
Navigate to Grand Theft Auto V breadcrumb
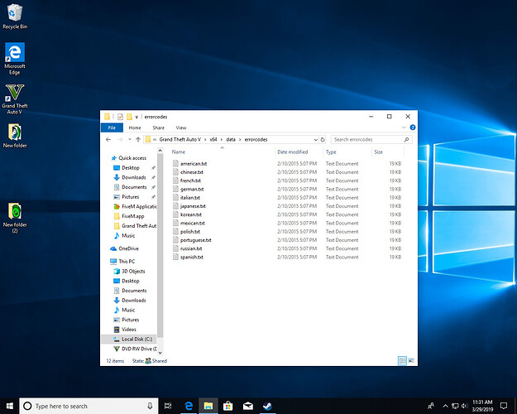click(x=180, y=140)
